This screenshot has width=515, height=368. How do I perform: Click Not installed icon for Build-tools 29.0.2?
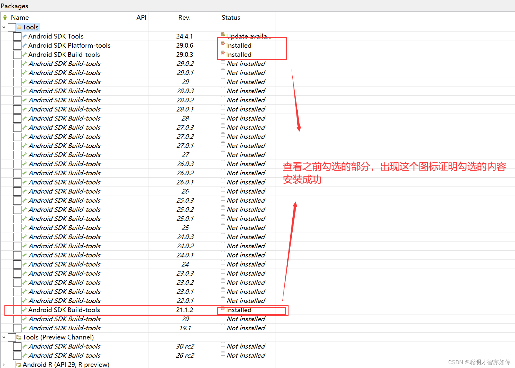click(x=223, y=62)
